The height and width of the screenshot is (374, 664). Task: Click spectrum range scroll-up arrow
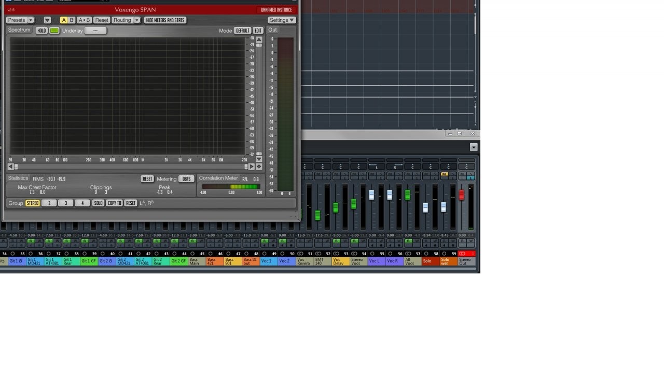tap(259, 40)
